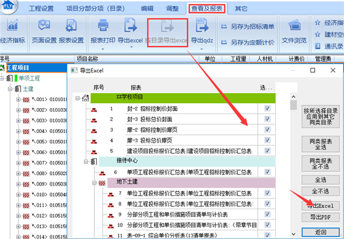The width and height of the screenshot is (344, 239).
Task: Click the 全不选 button
Action: coord(320,191)
